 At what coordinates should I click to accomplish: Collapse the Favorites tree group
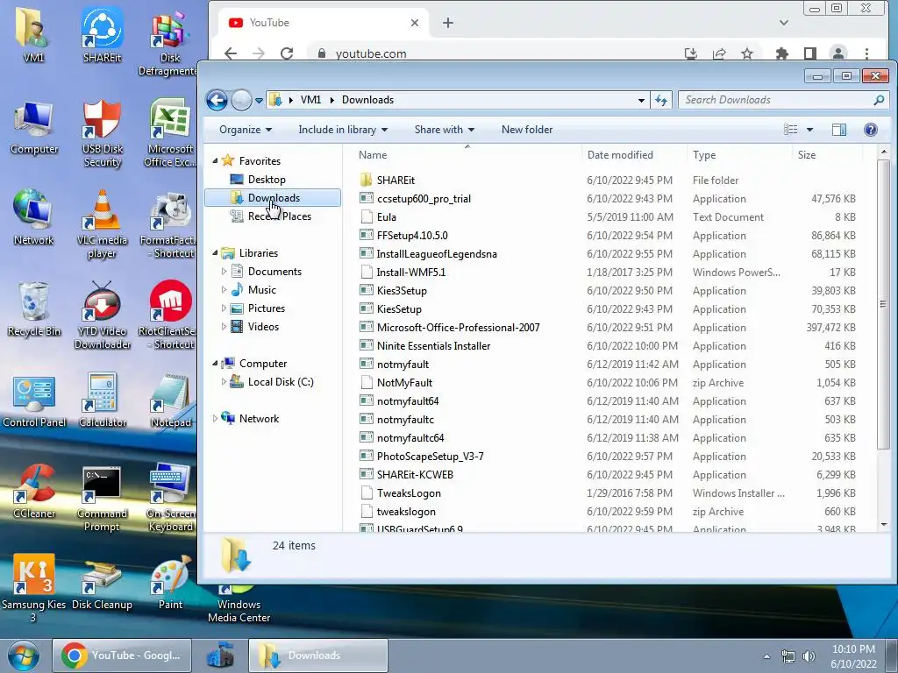(x=215, y=161)
